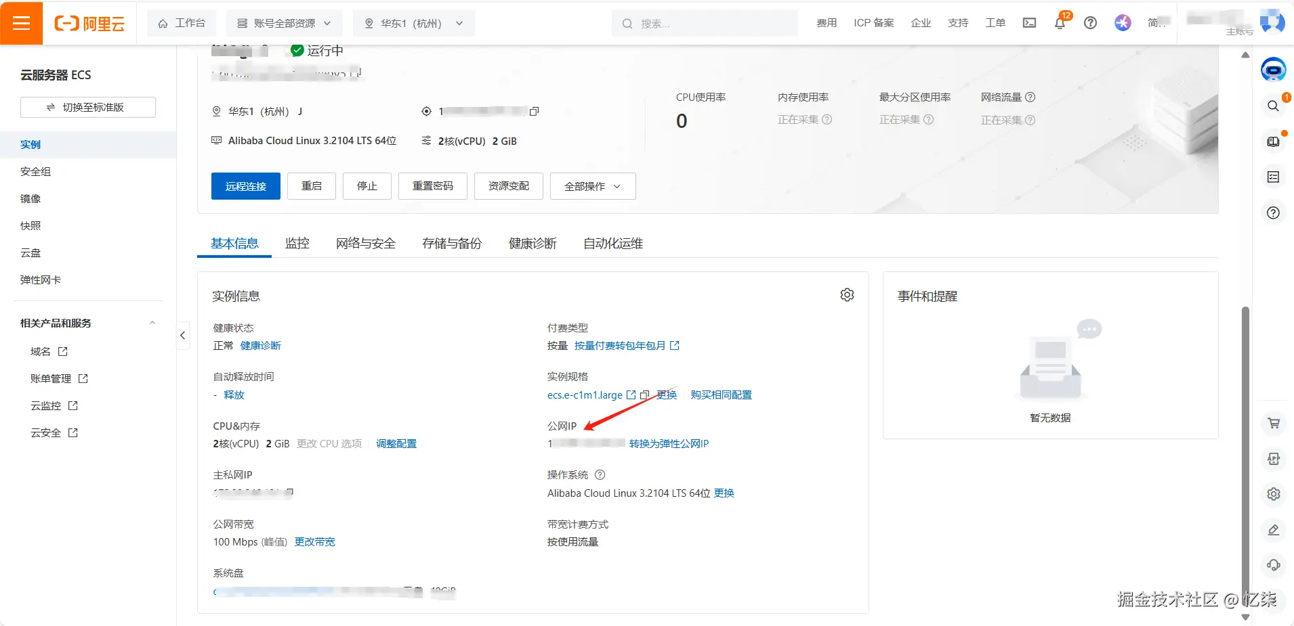Click the help icon under 最大分区使用率
This screenshot has width=1294, height=626.
929,120
